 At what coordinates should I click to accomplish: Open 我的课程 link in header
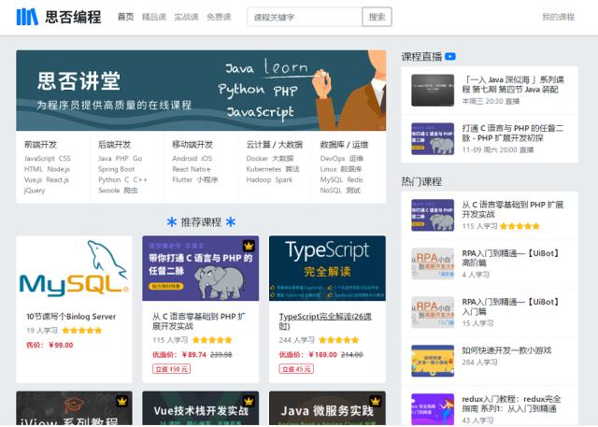click(558, 17)
